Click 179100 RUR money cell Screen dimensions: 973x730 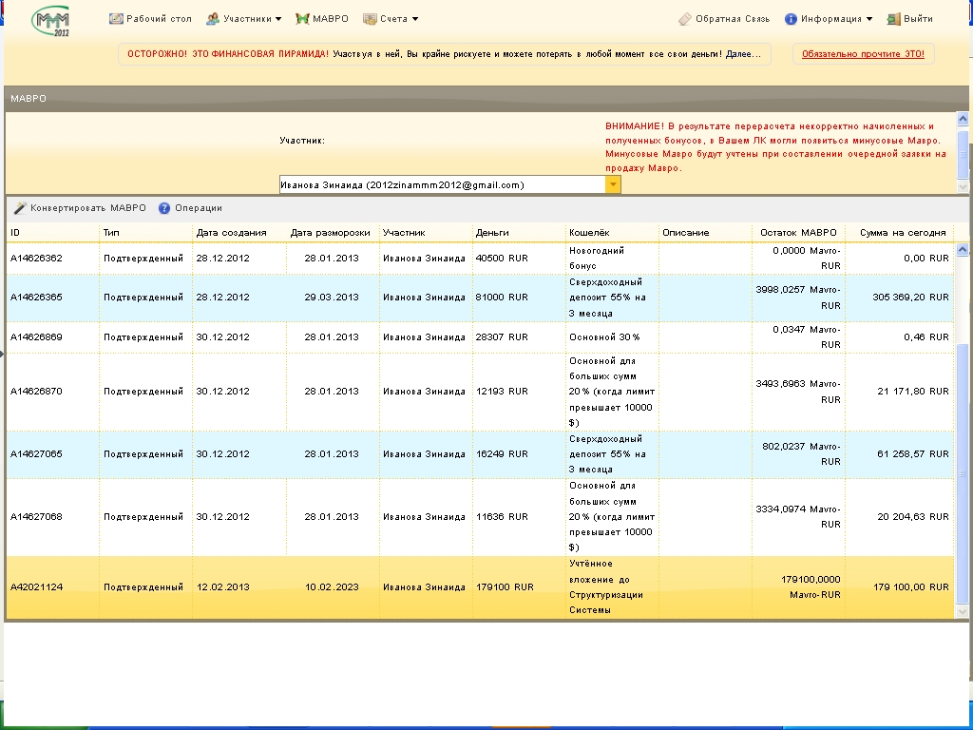[505, 586]
